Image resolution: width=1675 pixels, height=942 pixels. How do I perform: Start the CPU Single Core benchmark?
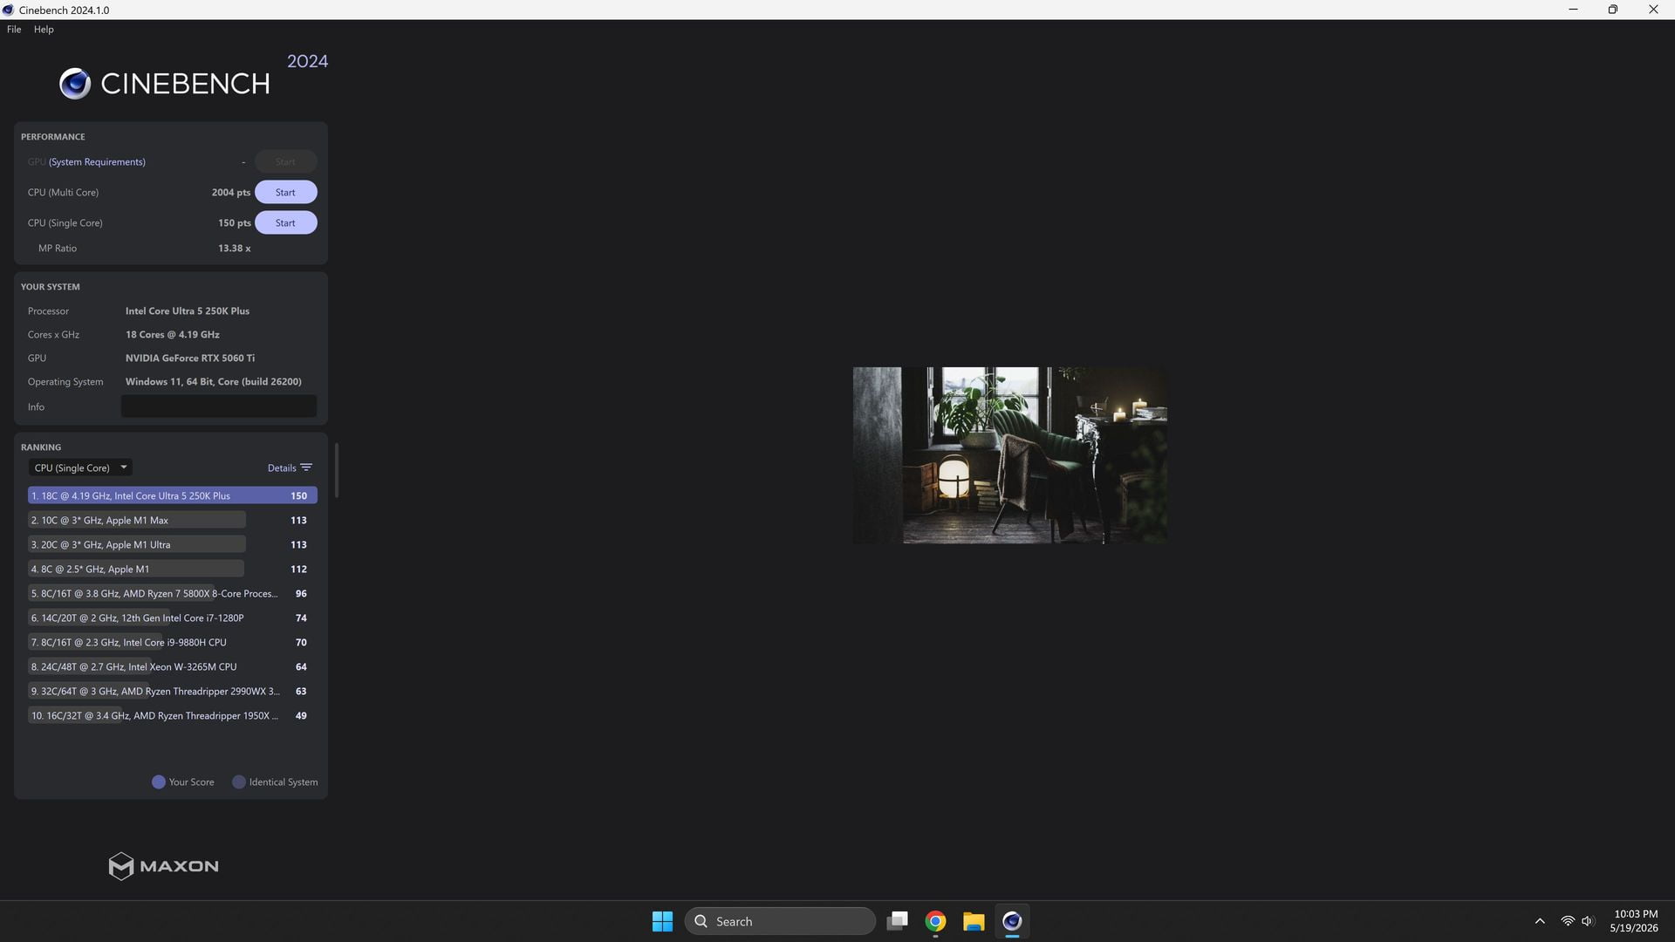click(285, 222)
